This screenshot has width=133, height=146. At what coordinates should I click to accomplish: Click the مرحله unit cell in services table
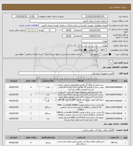point(48,142)
